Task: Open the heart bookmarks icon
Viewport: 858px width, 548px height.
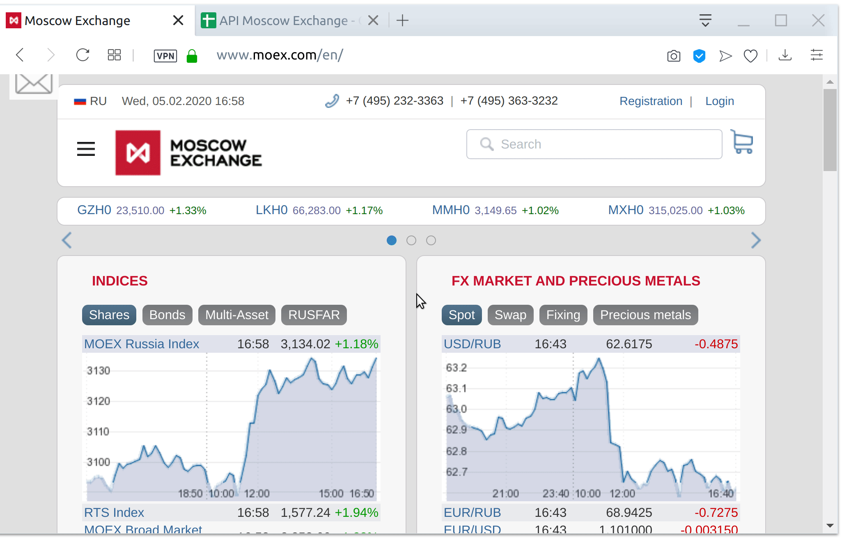Action: click(x=750, y=56)
